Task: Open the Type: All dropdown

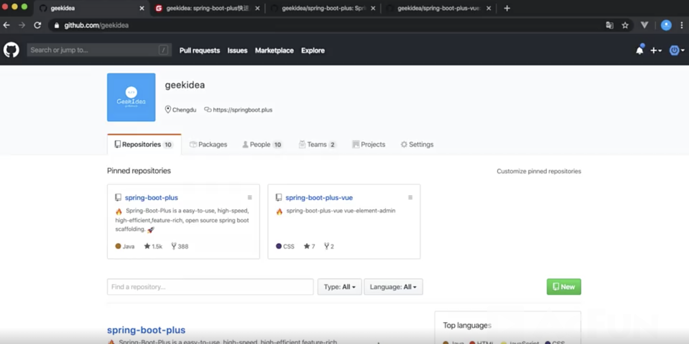Action: 339,287
